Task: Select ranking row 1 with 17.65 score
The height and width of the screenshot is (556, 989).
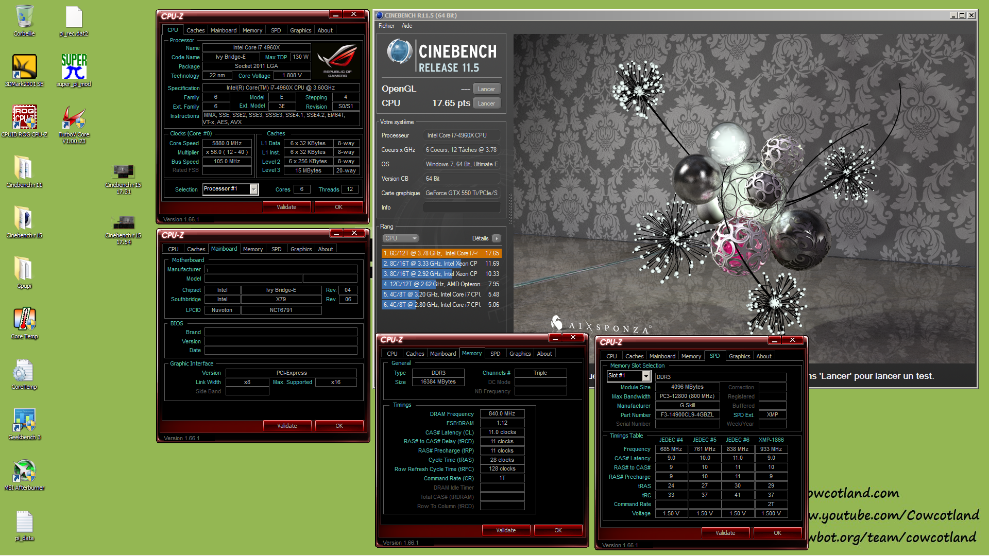Action: pyautogui.click(x=441, y=253)
